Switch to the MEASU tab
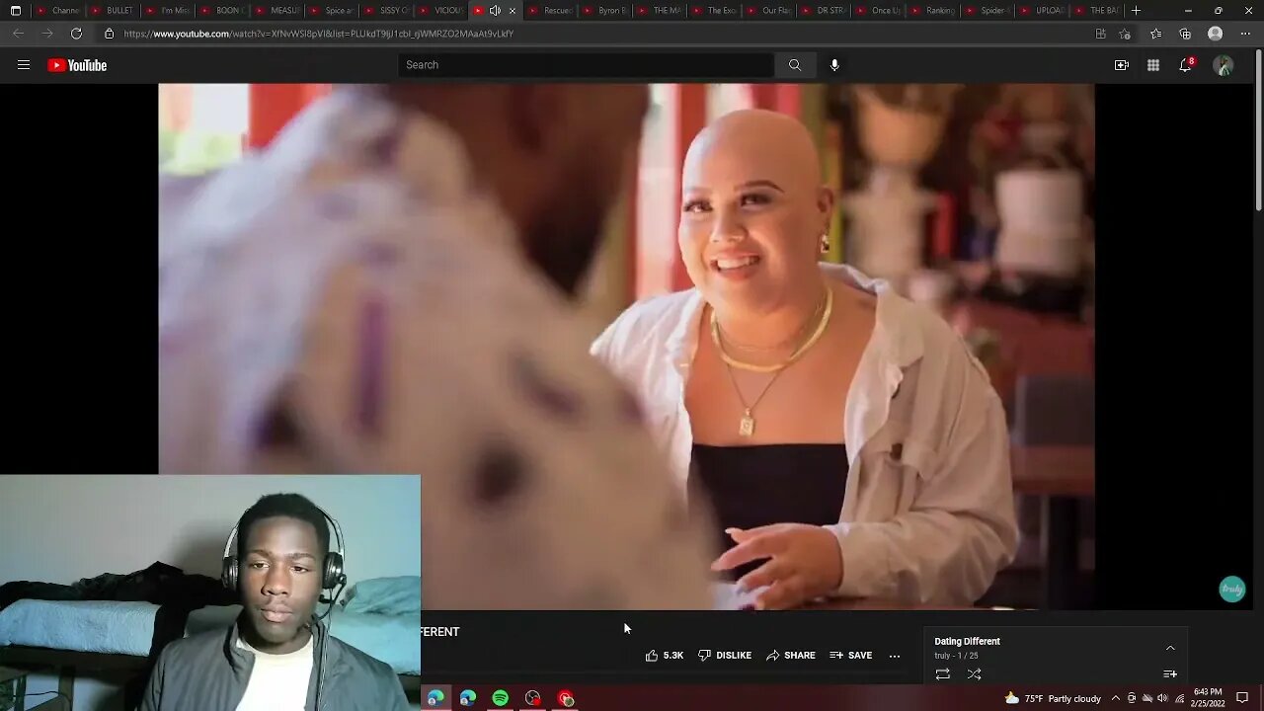 [x=276, y=10]
